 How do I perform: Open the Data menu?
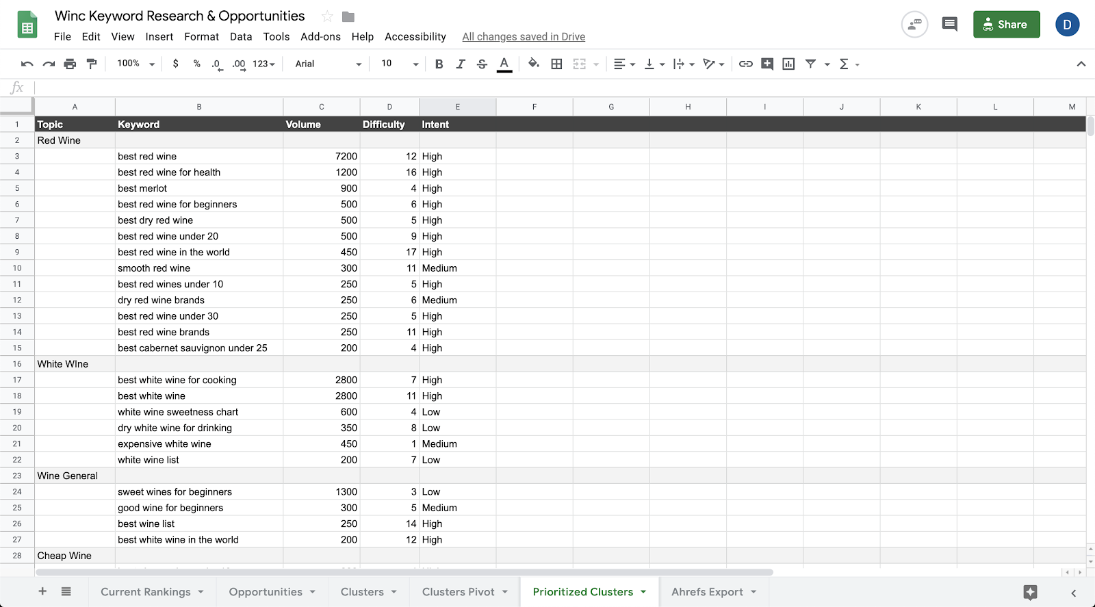point(241,37)
